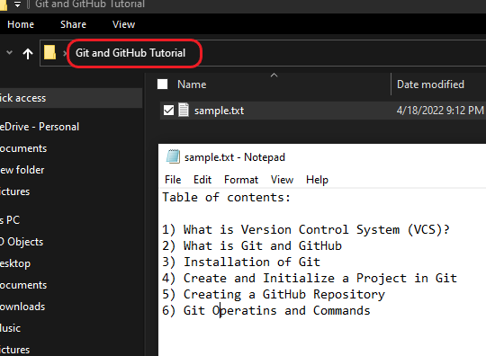Uncheck the sample.txt file checkbox
The height and width of the screenshot is (356, 486).
168,111
